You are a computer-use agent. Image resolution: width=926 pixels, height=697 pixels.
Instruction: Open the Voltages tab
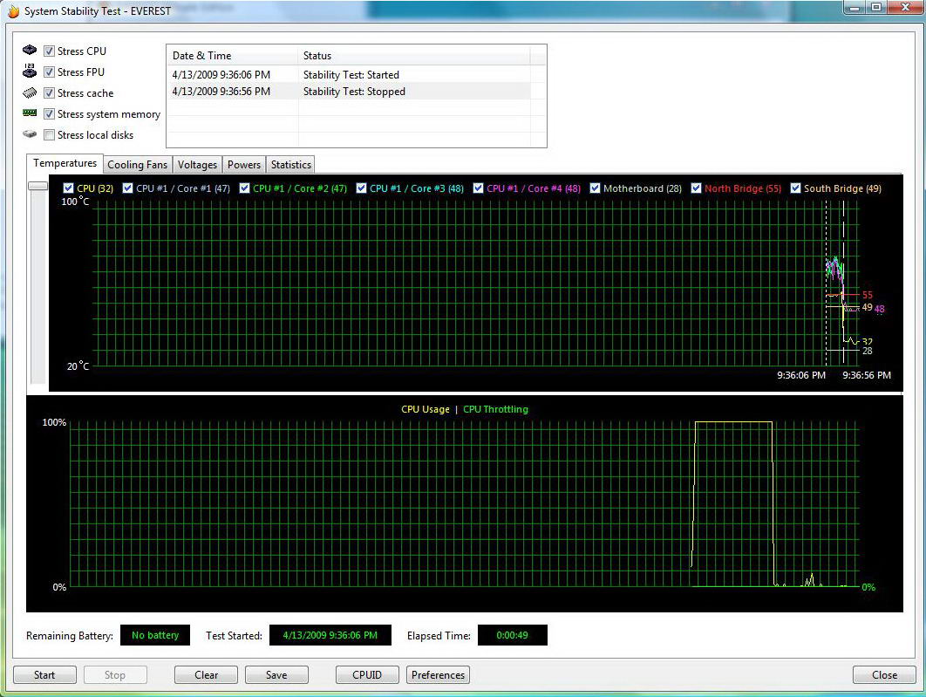(x=197, y=165)
